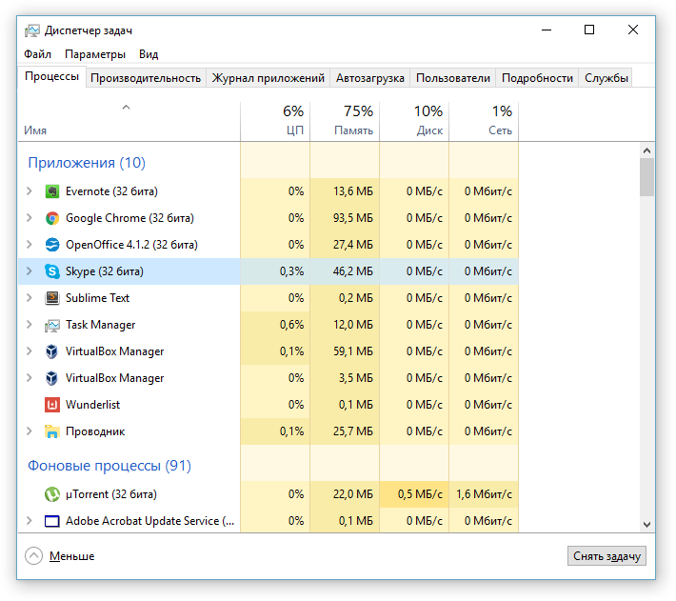The width and height of the screenshot is (676, 601).
Task: Switch to the Журнал приложений tab
Action: (268, 78)
